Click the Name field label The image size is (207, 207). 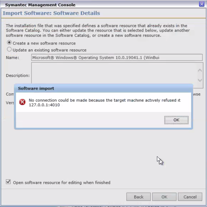pyautogui.click(x=12, y=58)
